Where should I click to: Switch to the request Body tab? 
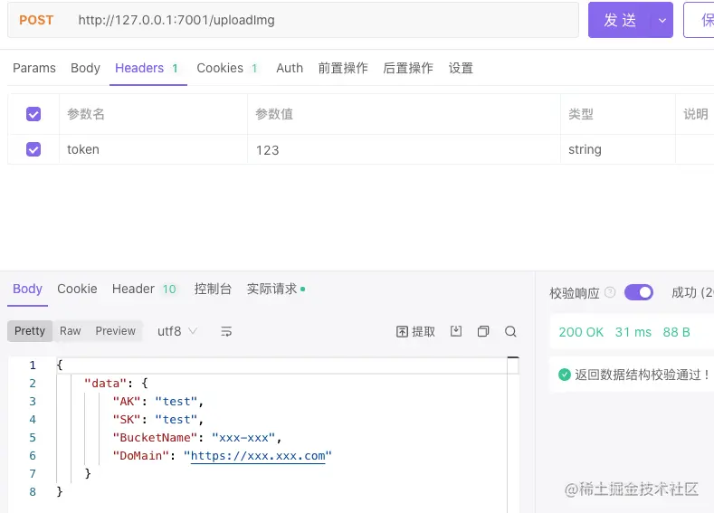coord(85,68)
